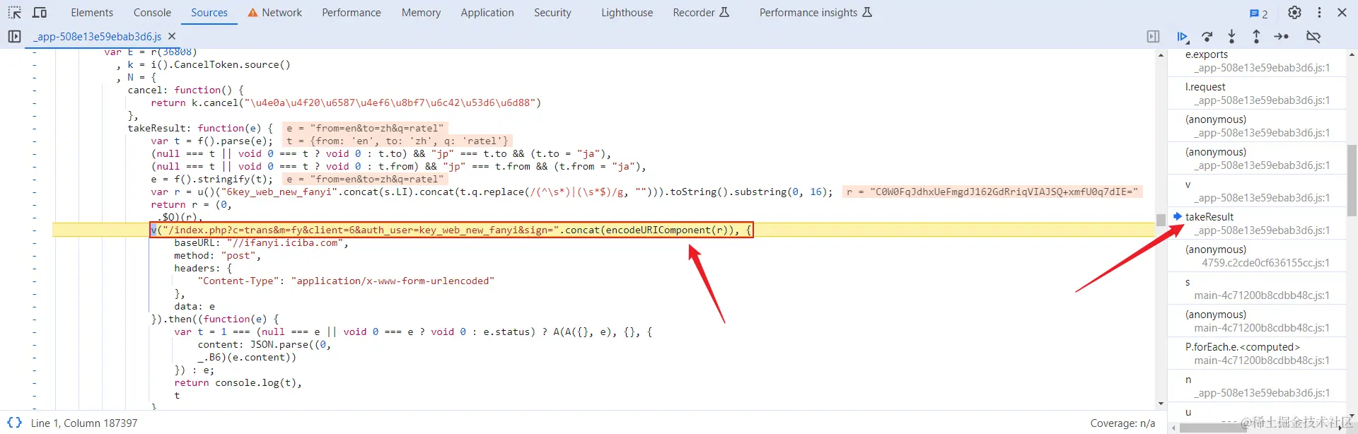Open main-4c71200b8cdbb48c.js:1 link under frame s
Image resolution: width=1358 pixels, height=434 pixels.
pos(1262,295)
